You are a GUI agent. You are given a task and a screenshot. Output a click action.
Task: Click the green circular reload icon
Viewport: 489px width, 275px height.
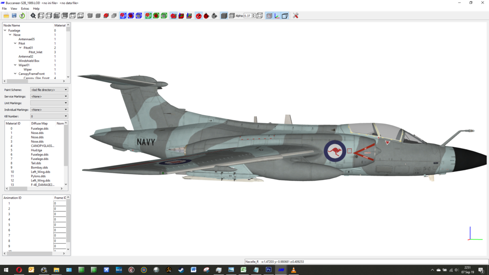pos(22,16)
